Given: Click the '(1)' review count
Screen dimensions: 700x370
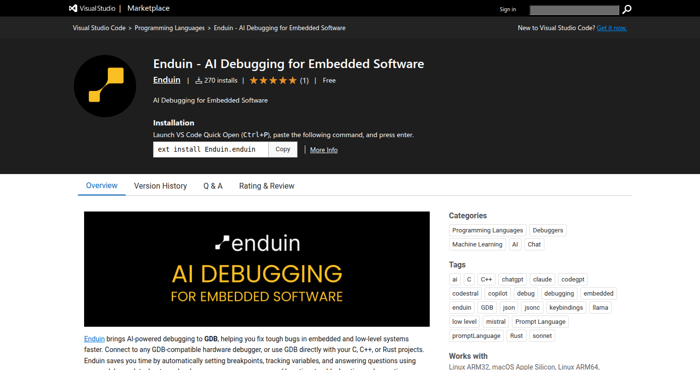Looking at the screenshot, I should pos(304,81).
